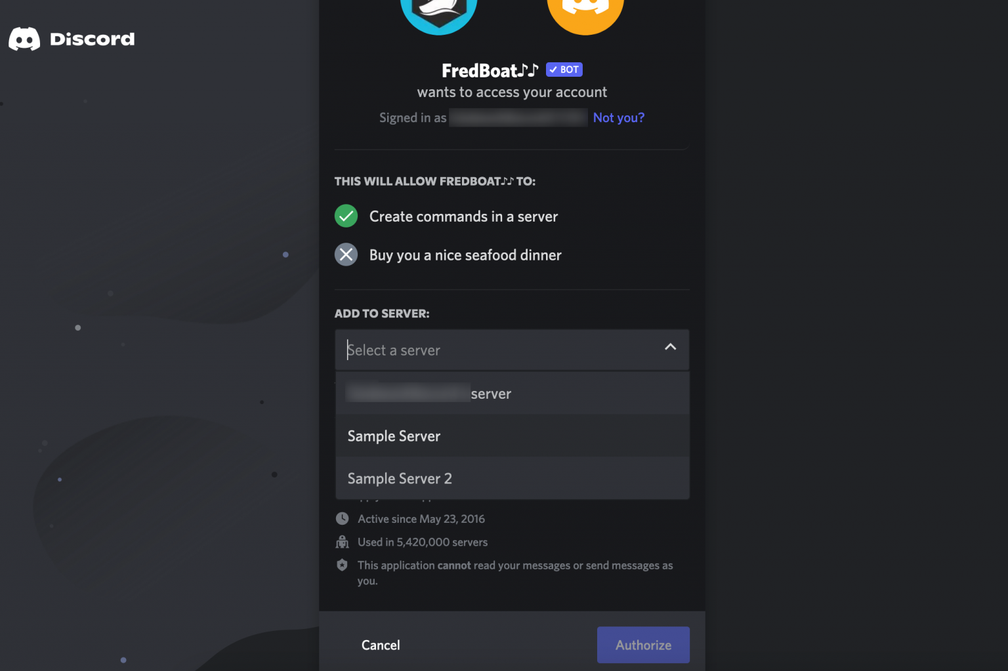Click the robot icon next to 'Used in 5,420,000 servers'
This screenshot has width=1008, height=671.
342,542
